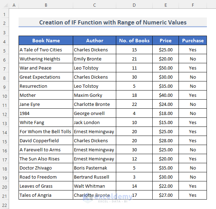Click the Boris Pasternak cell

tap(95, 168)
